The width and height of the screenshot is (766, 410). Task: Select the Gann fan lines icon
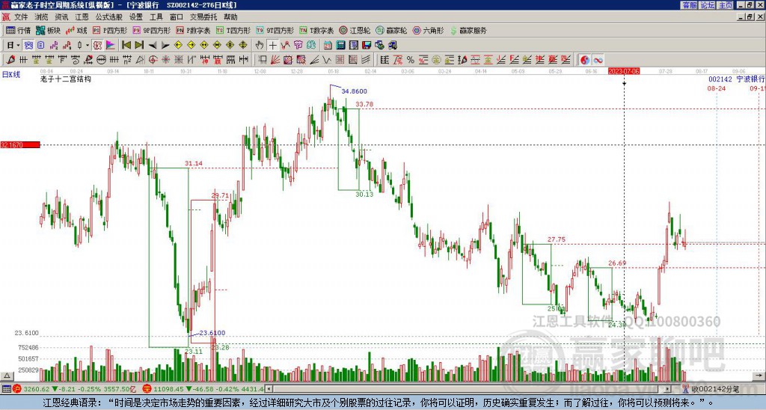tap(275, 60)
